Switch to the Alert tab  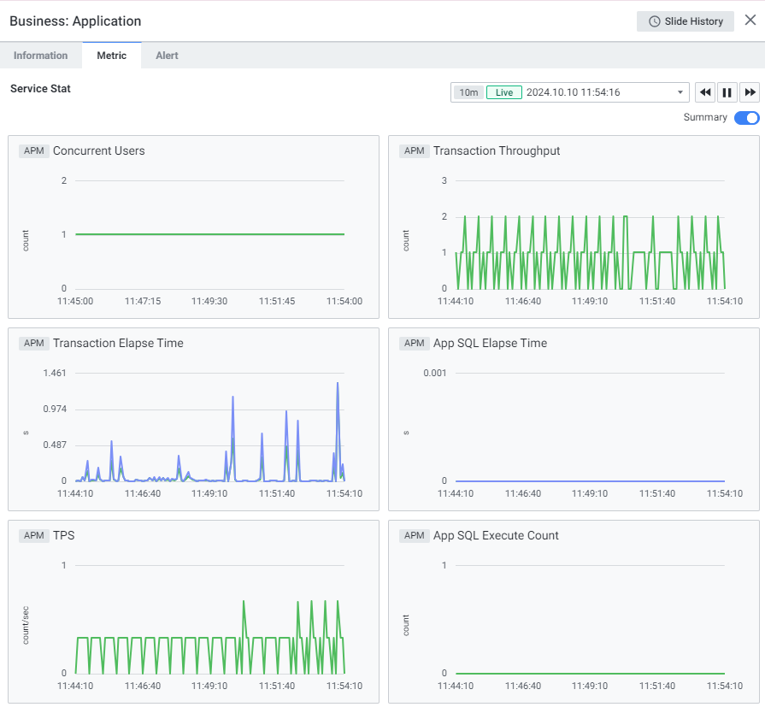point(167,56)
